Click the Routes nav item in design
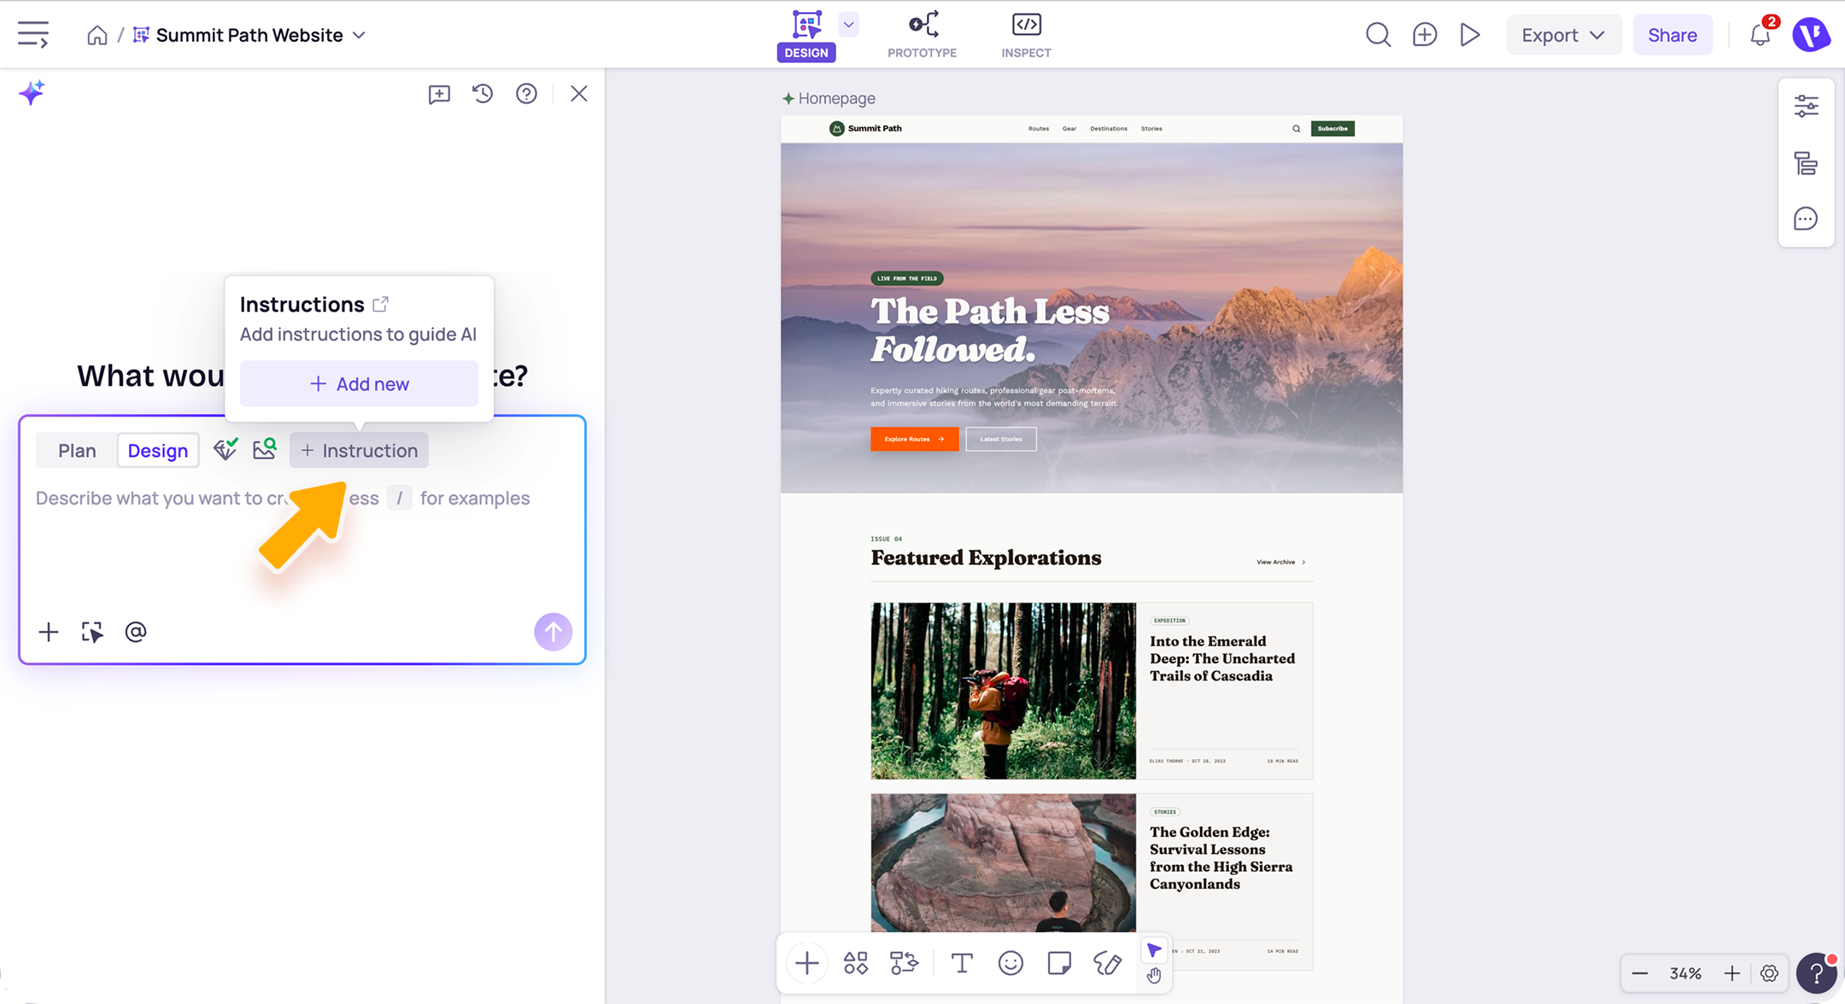This screenshot has width=1845, height=1004. point(1039,129)
